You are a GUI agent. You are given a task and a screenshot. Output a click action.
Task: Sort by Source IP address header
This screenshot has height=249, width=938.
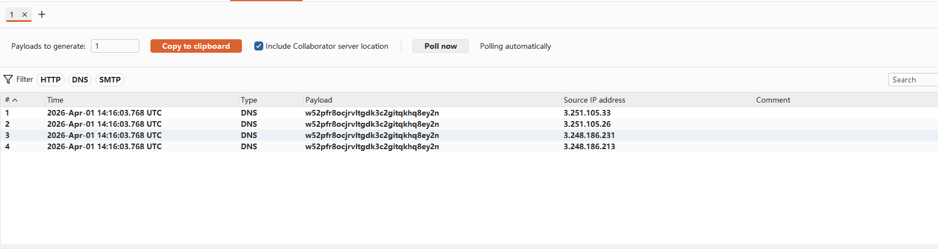pyautogui.click(x=594, y=100)
